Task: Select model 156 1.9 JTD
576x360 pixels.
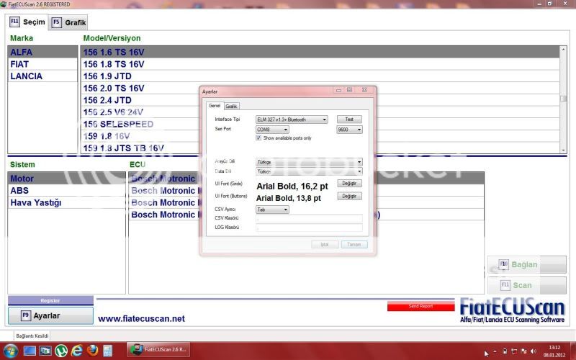Action: 320,76
